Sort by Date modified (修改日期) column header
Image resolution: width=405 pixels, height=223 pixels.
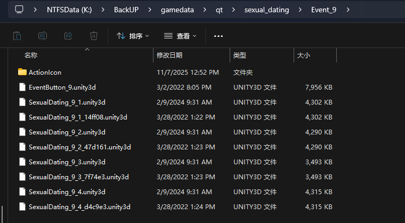[x=169, y=55]
